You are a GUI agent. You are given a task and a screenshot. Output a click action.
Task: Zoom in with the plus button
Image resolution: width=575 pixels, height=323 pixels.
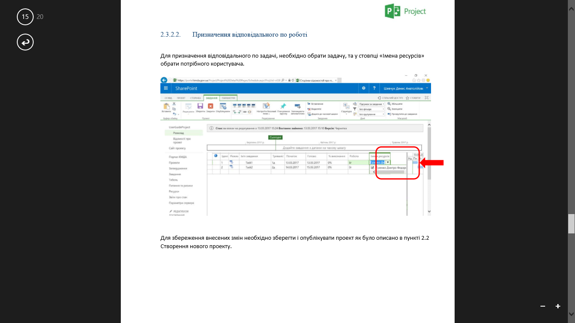pos(558,306)
